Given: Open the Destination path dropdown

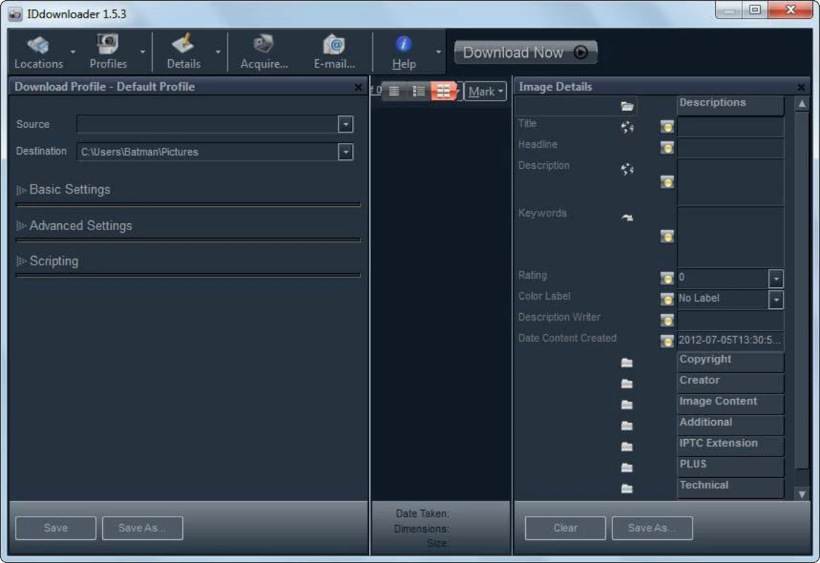Looking at the screenshot, I should (x=345, y=151).
